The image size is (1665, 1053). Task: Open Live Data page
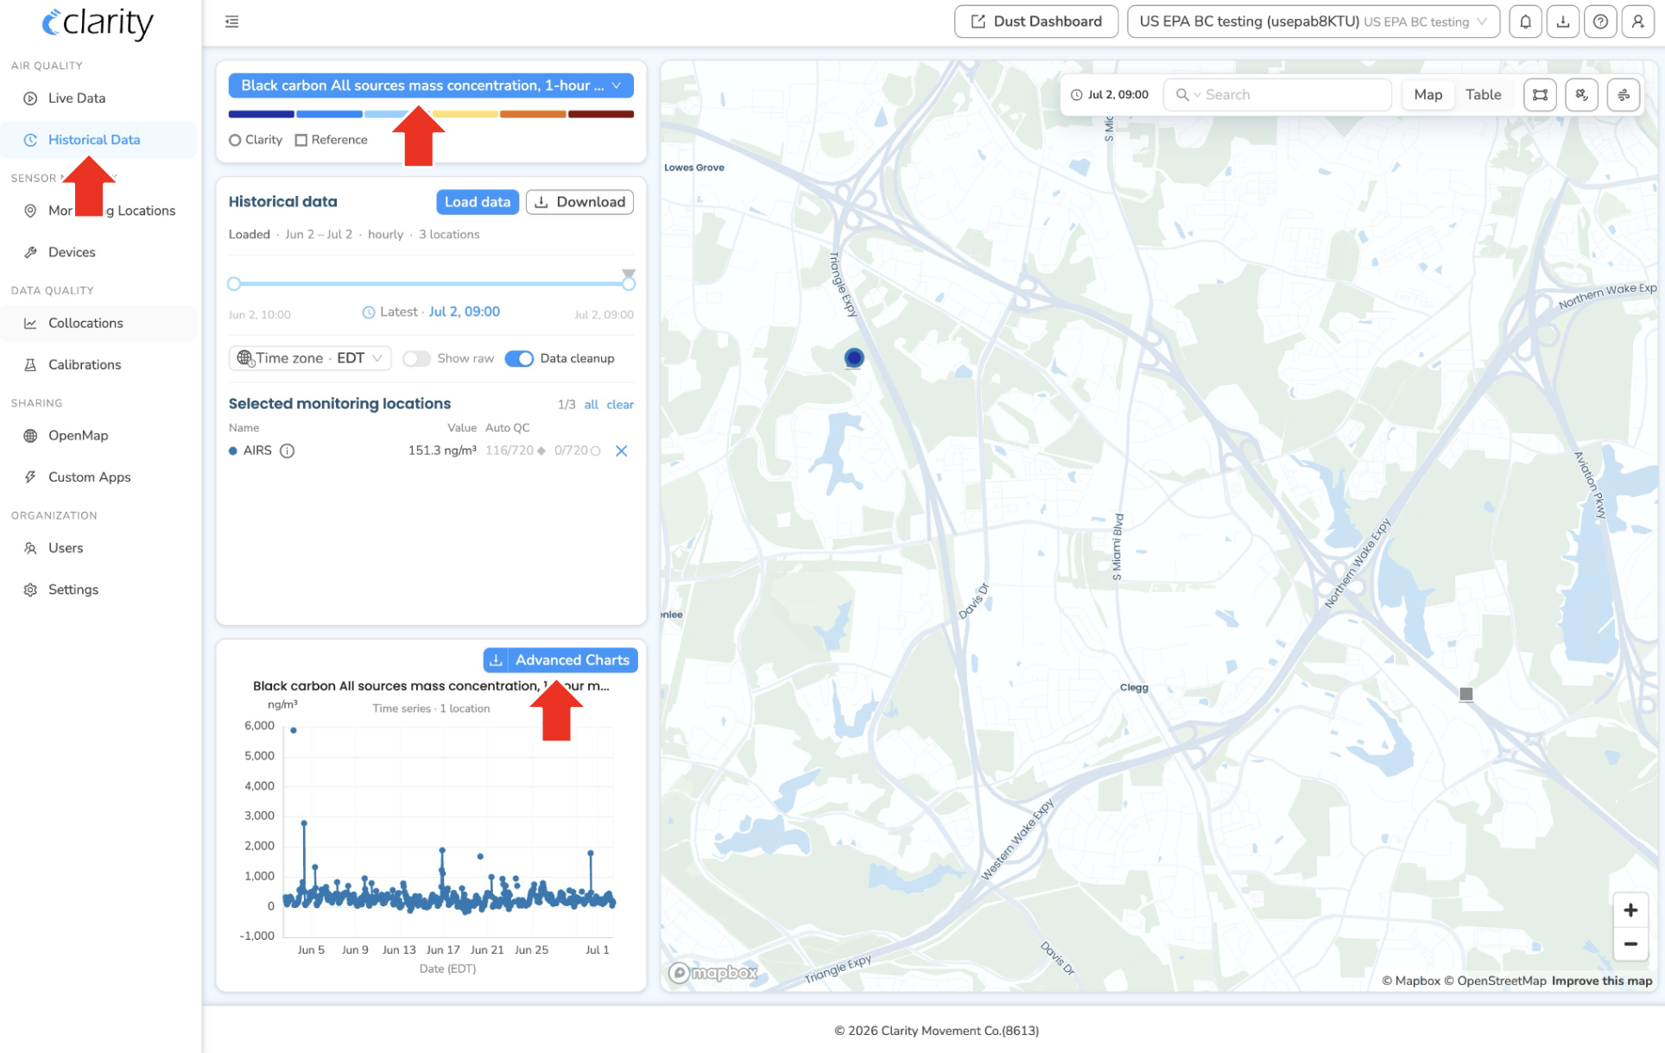pyautogui.click(x=98, y=98)
